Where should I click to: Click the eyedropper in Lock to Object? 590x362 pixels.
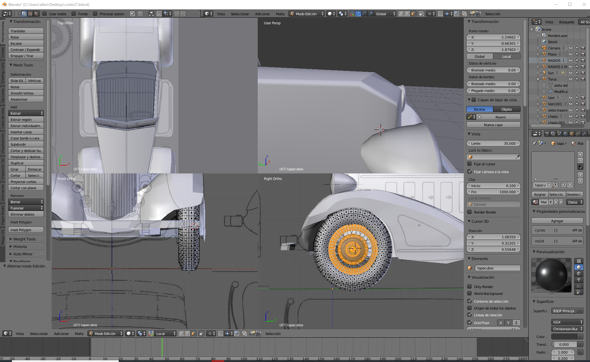[x=518, y=157]
